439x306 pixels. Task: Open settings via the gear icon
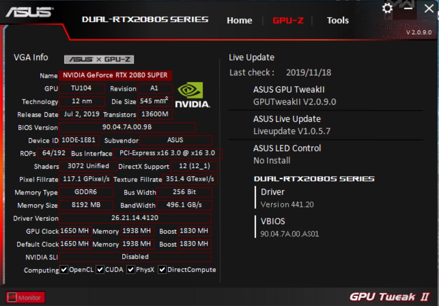[387, 8]
